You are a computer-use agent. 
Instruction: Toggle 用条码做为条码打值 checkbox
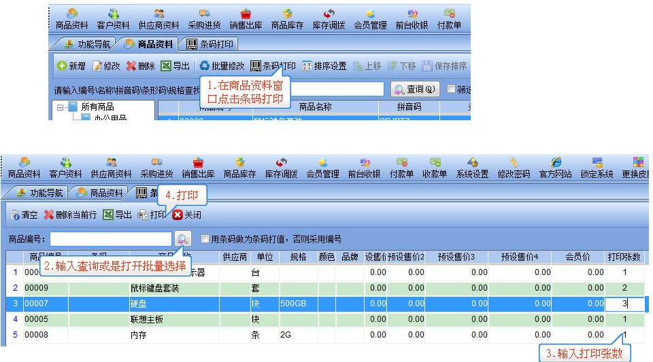(205, 238)
